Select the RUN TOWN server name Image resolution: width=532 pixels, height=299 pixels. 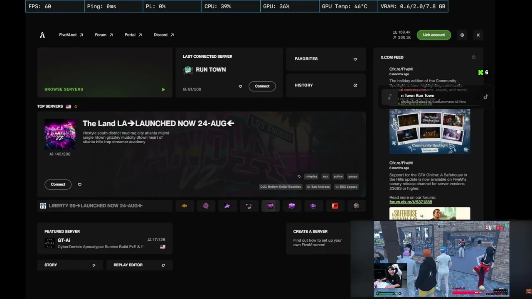(x=211, y=70)
